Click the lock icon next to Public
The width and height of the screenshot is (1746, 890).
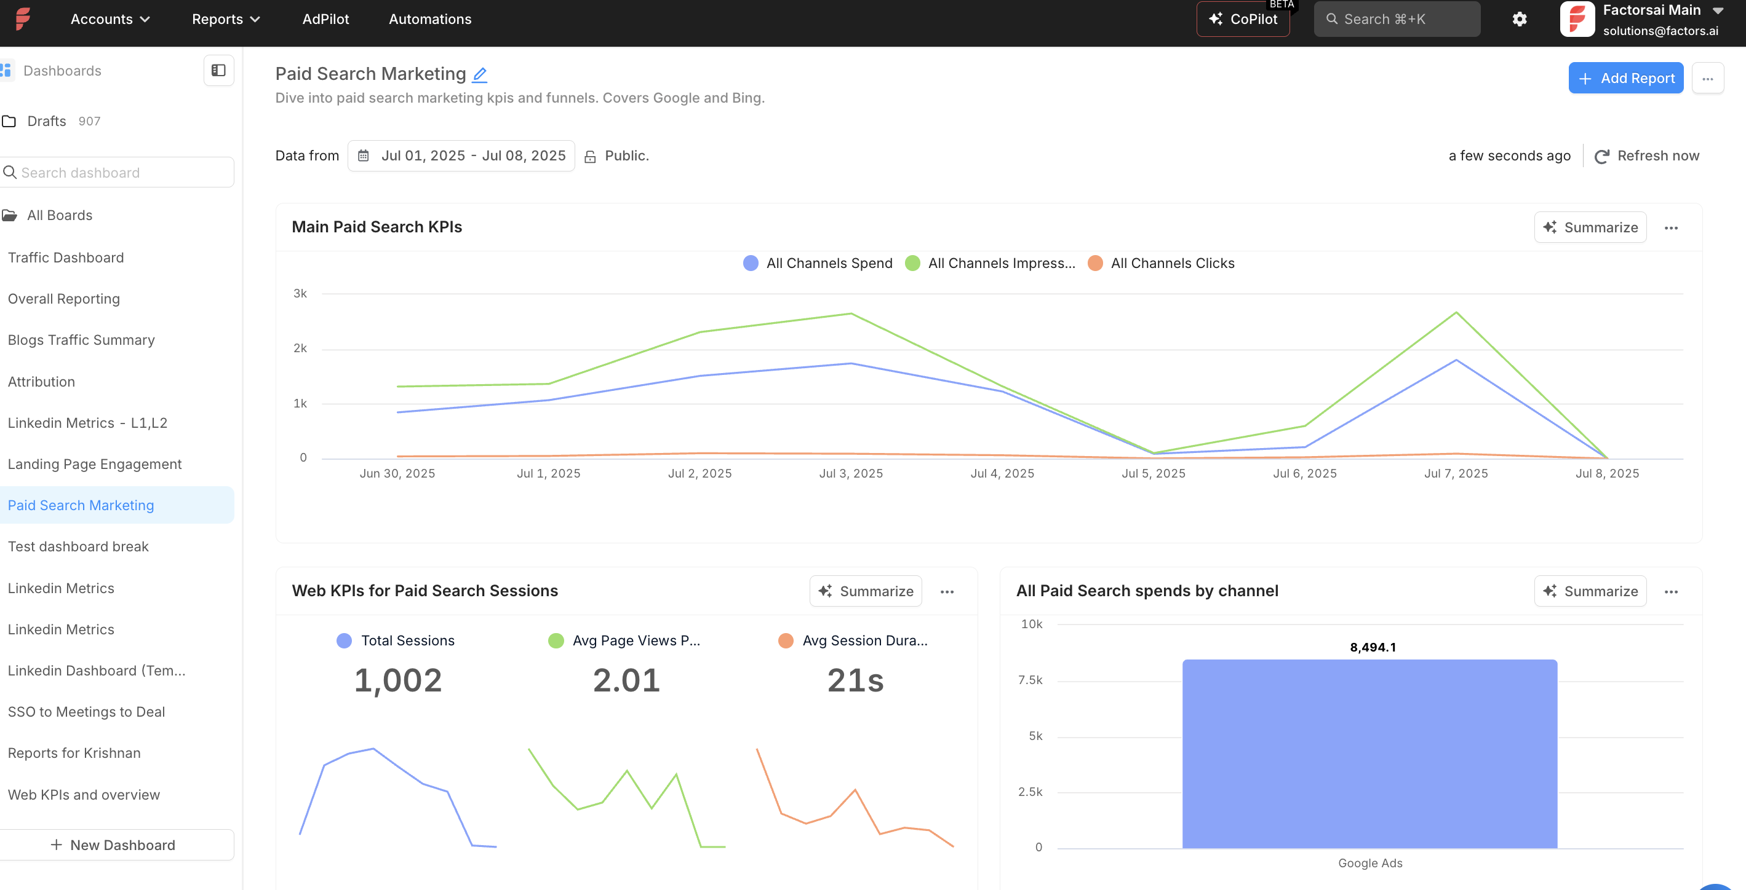[588, 155]
